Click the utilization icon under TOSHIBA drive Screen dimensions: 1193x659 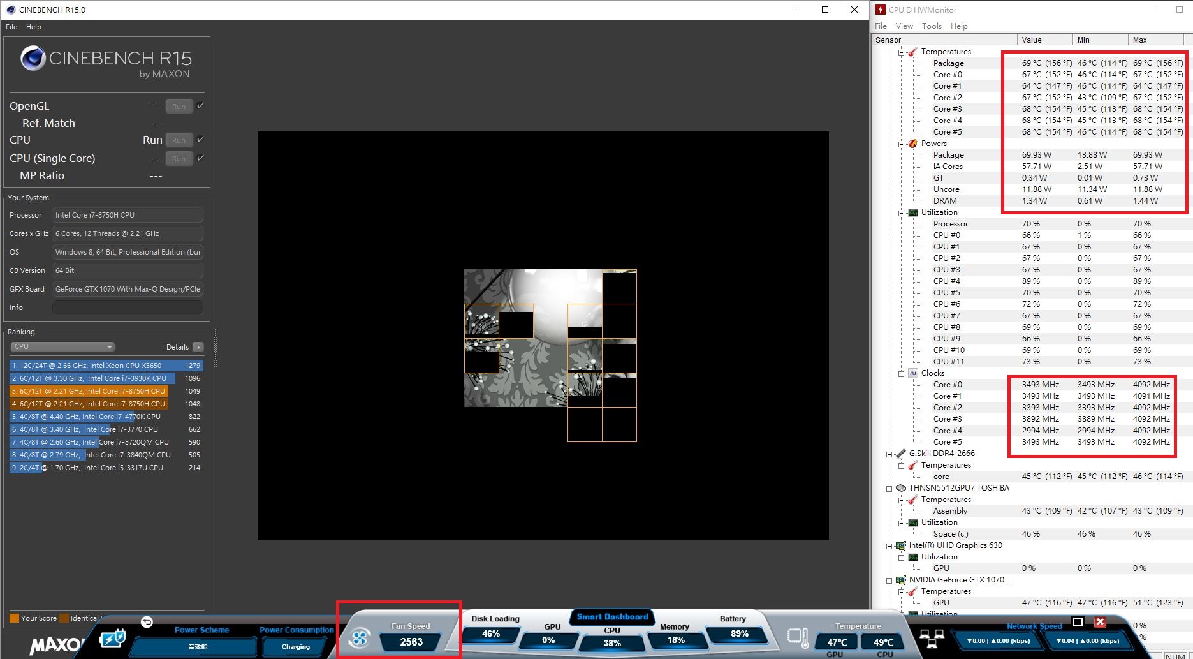(x=912, y=522)
